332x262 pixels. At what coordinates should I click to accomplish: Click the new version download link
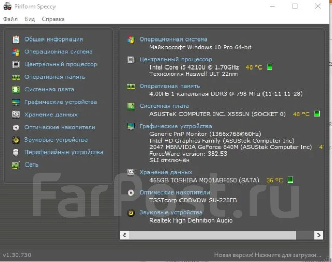pos(268,255)
